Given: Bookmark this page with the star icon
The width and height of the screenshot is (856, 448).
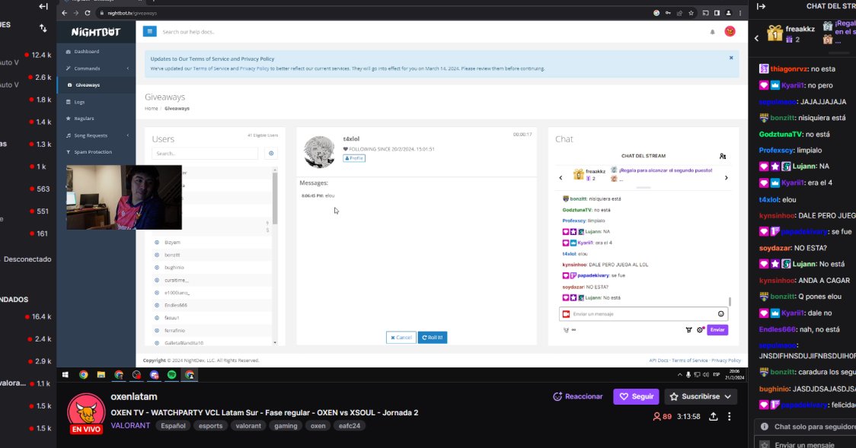Looking at the screenshot, I should click(692, 13).
